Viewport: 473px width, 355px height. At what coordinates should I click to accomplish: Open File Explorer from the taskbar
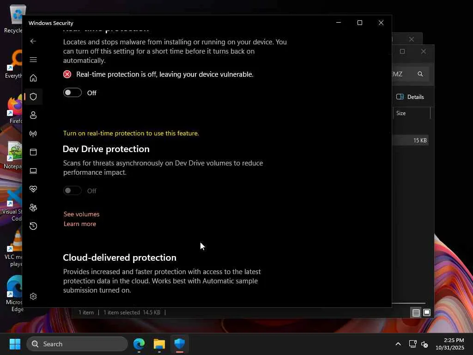[x=159, y=344]
